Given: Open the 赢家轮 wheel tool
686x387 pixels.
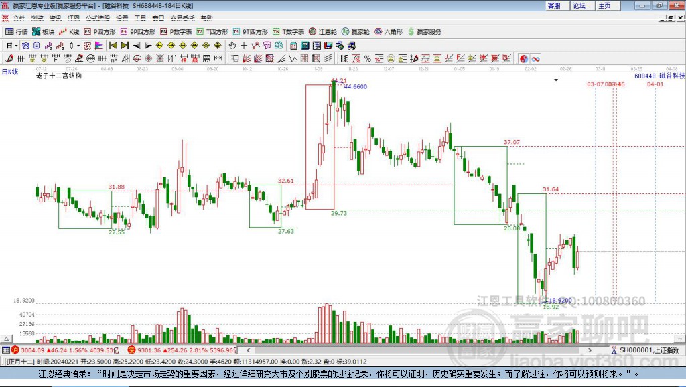Looking at the screenshot, I should point(356,32).
